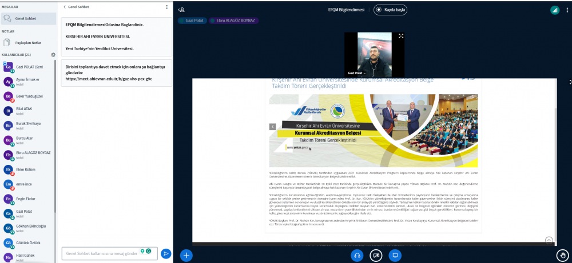Select the Ebru ALAGÖZ BOYRAZ talking indicator

pyautogui.click(x=234, y=21)
